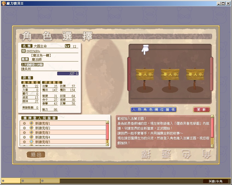
Task: Click the 歡迎加入法蘭王國！ welcome line
Action: point(132,118)
